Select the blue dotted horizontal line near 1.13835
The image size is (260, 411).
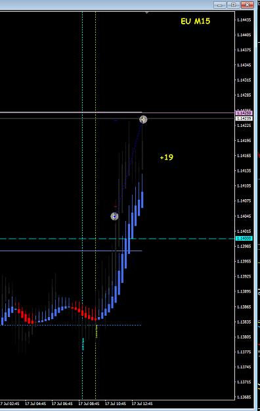[71, 326]
